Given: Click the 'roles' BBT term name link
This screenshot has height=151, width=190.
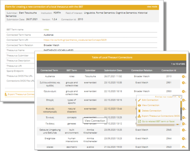Looking at the screenshot, I should tap(46, 29).
